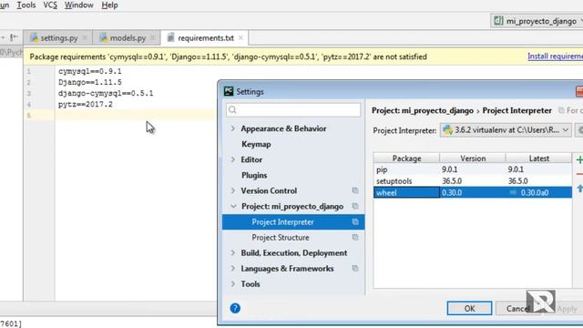Image resolution: width=583 pixels, height=328 pixels.
Task: Click mi_proyecto_django breadcrumb in Settings header
Action: tap(423, 111)
